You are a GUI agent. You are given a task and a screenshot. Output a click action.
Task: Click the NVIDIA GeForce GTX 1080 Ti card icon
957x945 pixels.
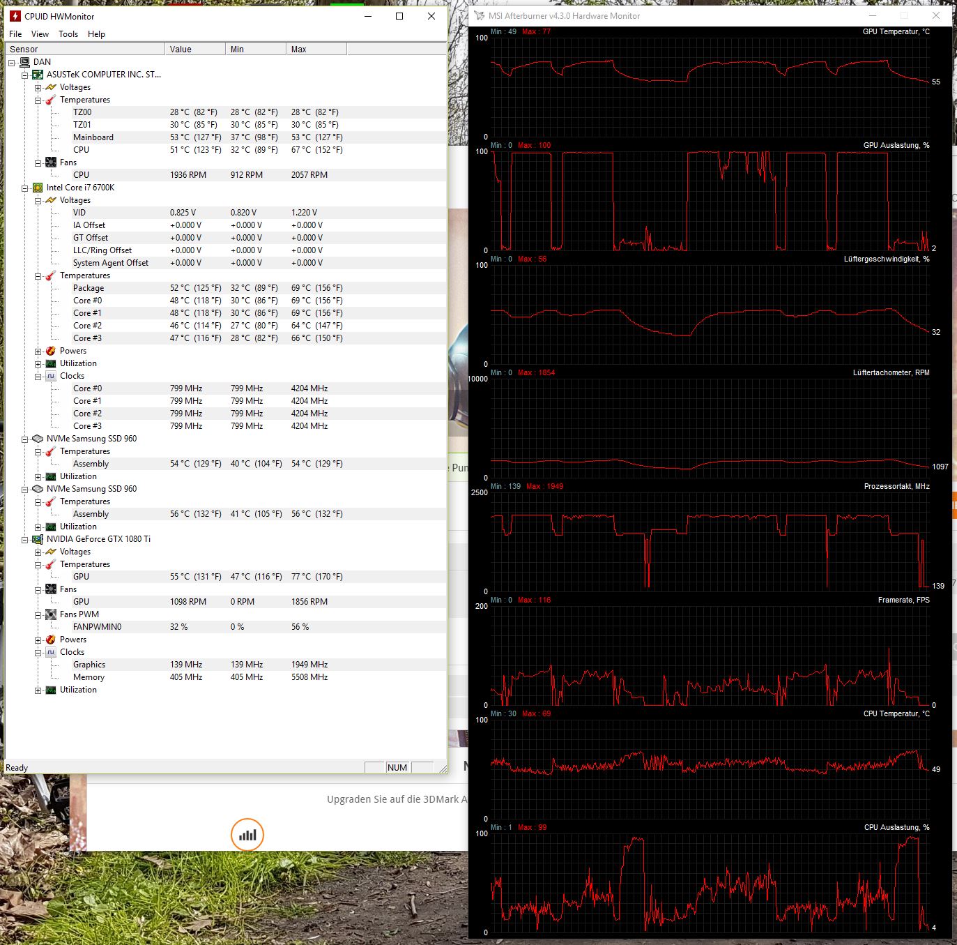point(38,539)
